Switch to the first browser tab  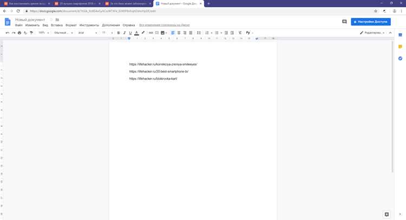pyautogui.click(x=27, y=4)
